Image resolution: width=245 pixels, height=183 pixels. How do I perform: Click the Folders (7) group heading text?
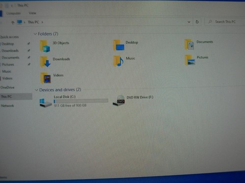click(x=48, y=34)
